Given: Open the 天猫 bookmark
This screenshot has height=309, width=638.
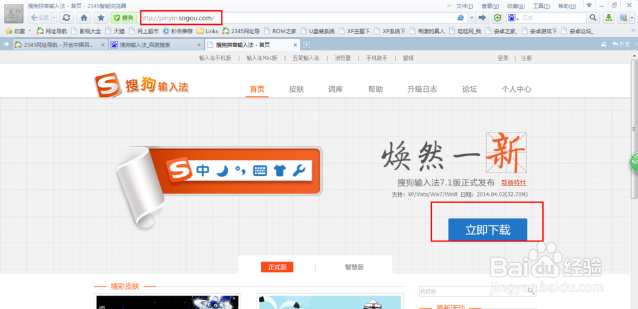Looking at the screenshot, I should [x=115, y=31].
